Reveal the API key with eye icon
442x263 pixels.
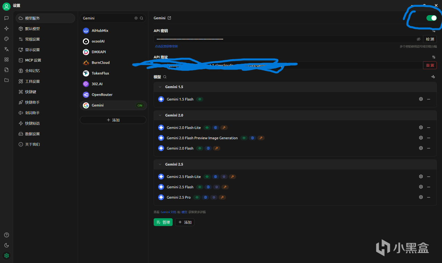[419, 39]
